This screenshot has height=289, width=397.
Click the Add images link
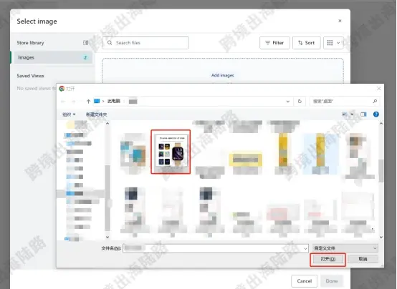(223, 75)
